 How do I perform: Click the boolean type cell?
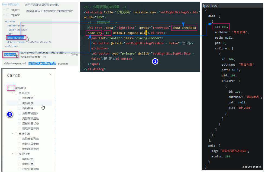click(63, 63)
